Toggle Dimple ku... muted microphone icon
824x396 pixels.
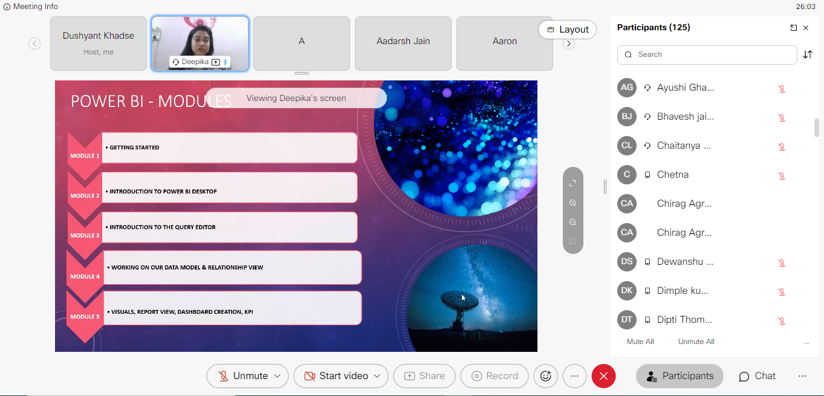click(782, 292)
